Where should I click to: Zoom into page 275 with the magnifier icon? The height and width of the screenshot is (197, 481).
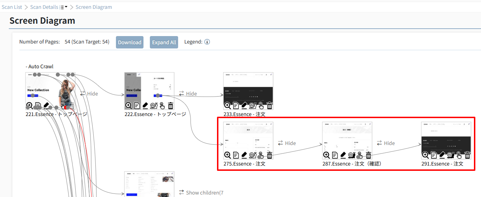pyautogui.click(x=227, y=155)
